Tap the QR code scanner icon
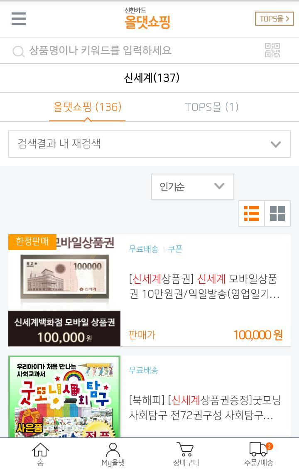Screen dimensions: 299x471 point(272,50)
